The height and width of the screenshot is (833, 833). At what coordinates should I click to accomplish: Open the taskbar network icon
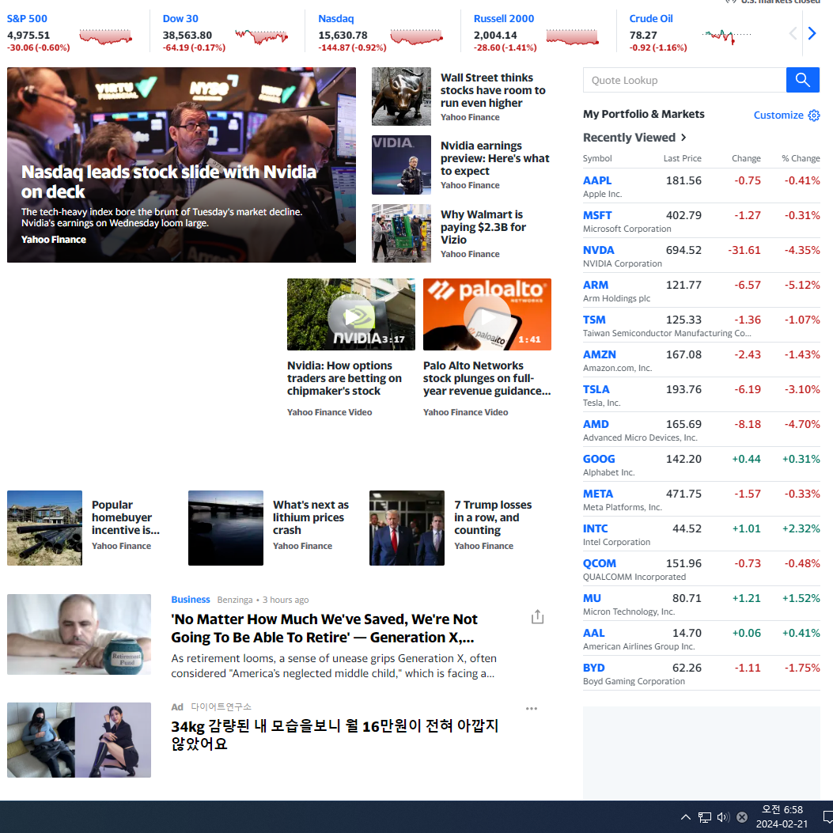[x=704, y=817]
